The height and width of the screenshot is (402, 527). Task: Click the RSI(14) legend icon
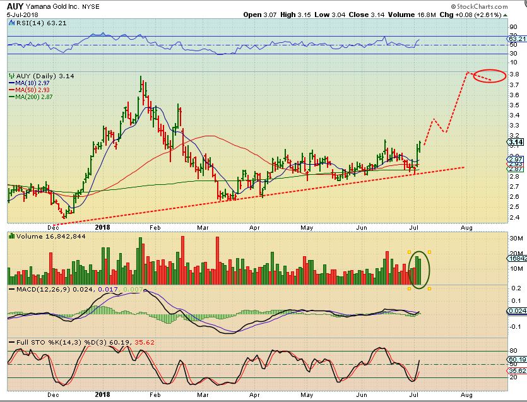point(12,23)
